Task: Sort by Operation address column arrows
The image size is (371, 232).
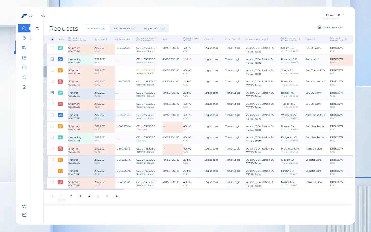Action: coord(268,39)
